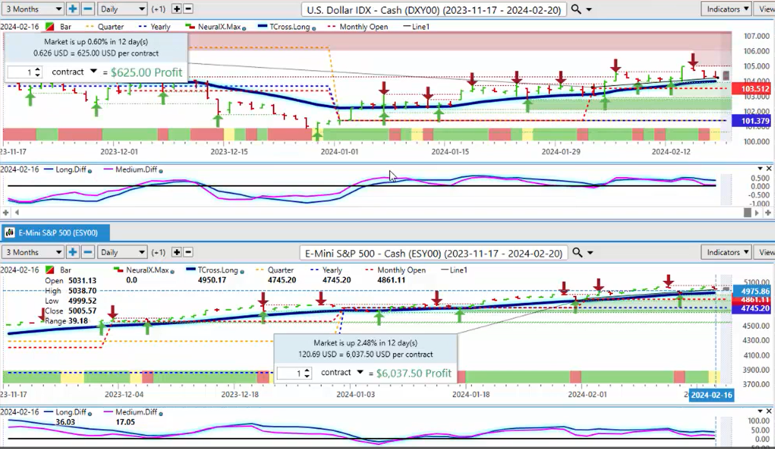775x449 pixels.
Task: Select Quarter legend item in ES chart
Action: point(274,270)
